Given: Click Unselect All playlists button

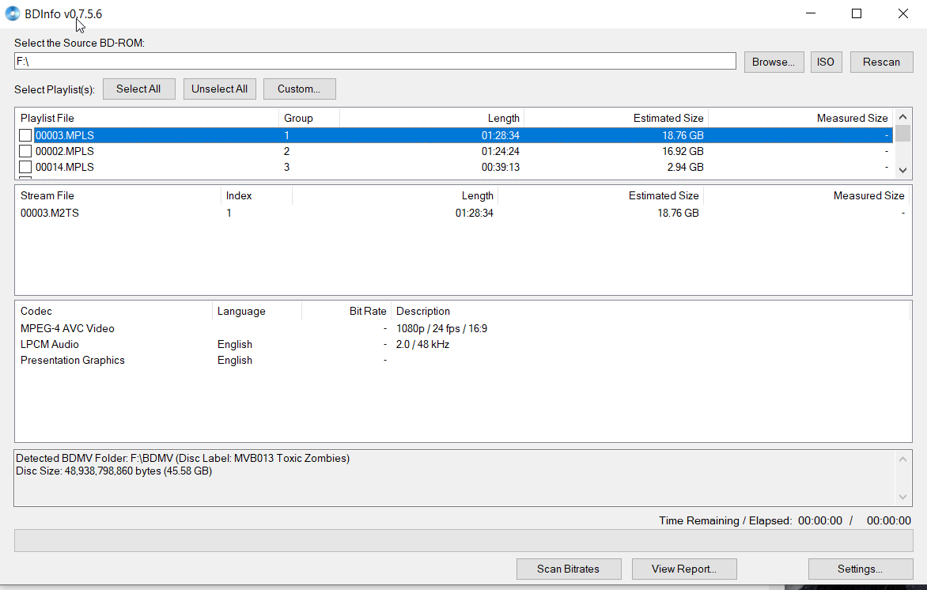Looking at the screenshot, I should point(219,89).
